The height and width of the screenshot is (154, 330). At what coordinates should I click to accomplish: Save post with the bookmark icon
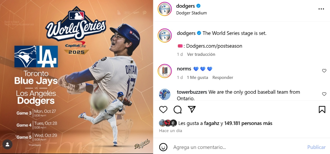coord(322,110)
